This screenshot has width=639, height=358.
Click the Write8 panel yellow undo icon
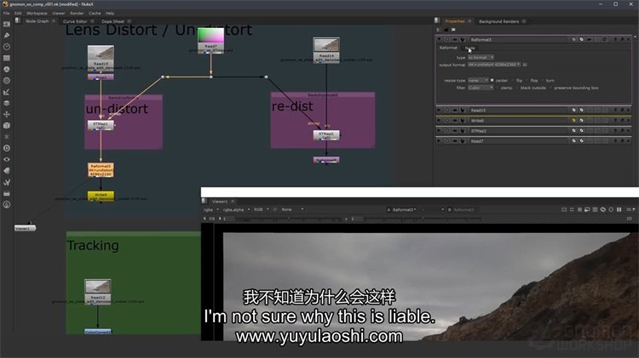pyautogui.click(x=573, y=121)
